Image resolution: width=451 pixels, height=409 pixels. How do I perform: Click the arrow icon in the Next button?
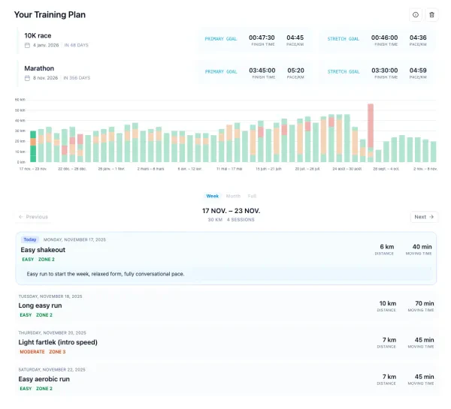coord(431,217)
